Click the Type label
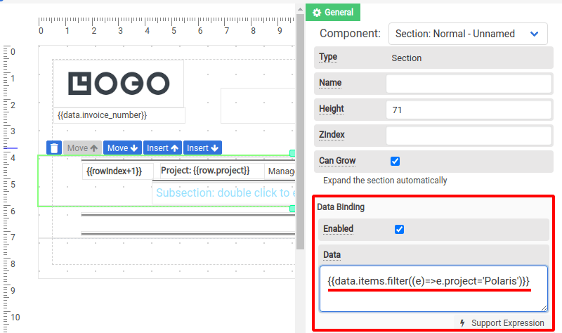 (x=328, y=57)
